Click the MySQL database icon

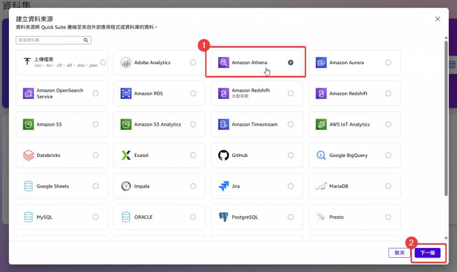point(29,217)
